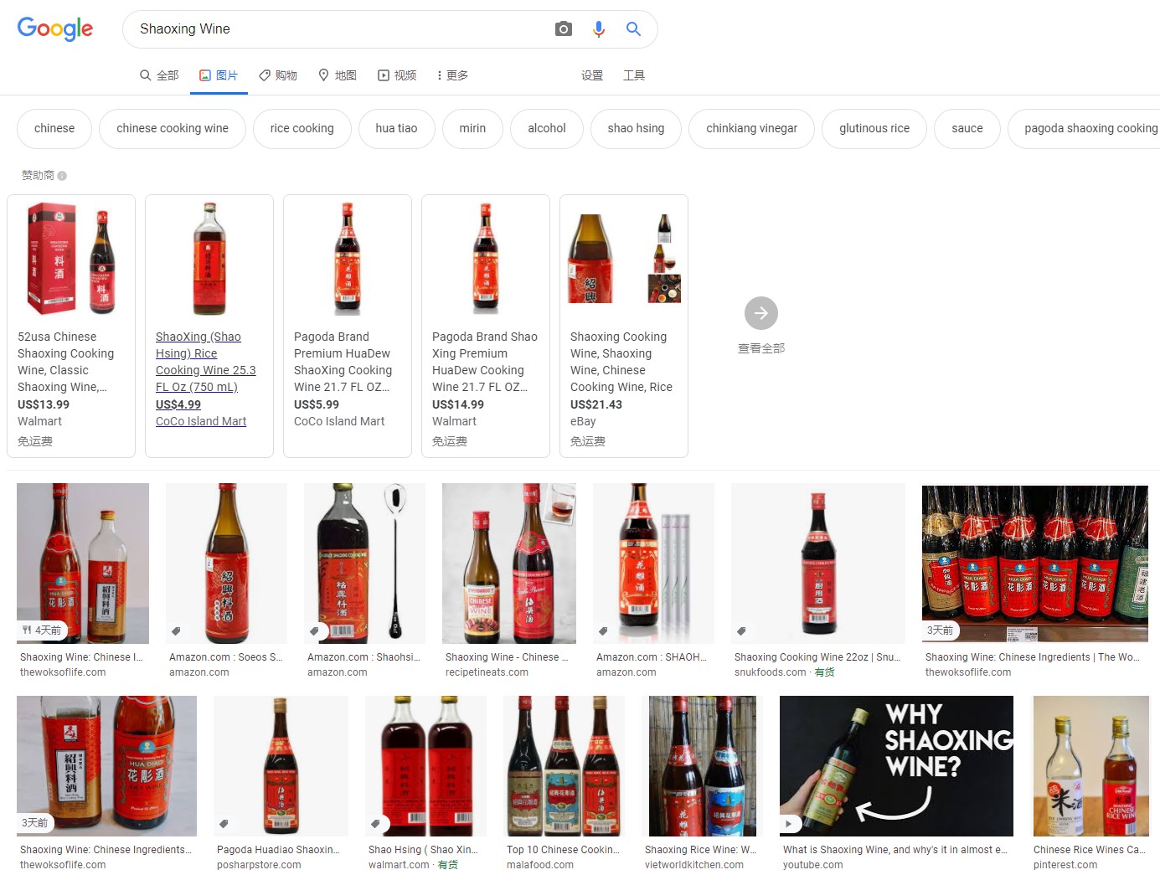Select the 'mirin' filter chip

[x=472, y=128]
